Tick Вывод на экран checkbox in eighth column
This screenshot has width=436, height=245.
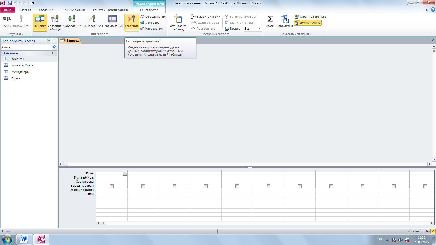[331, 186]
